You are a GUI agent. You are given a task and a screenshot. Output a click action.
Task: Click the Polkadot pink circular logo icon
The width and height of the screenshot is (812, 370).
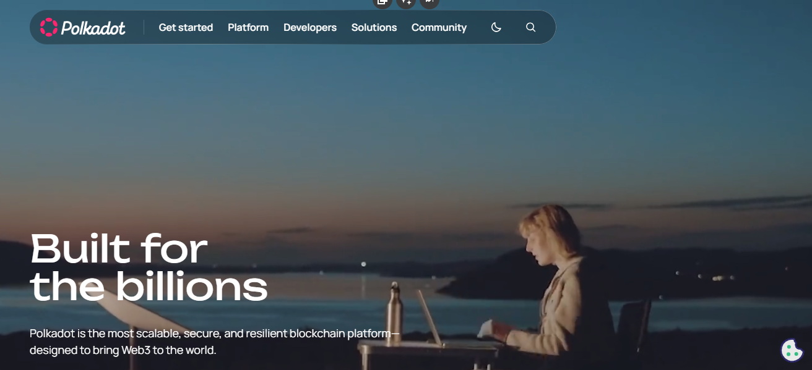(48, 27)
